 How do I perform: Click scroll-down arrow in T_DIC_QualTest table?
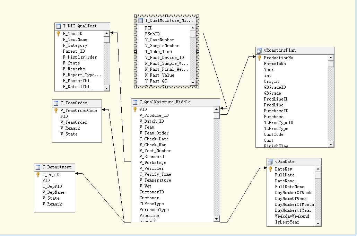[x=106, y=88]
